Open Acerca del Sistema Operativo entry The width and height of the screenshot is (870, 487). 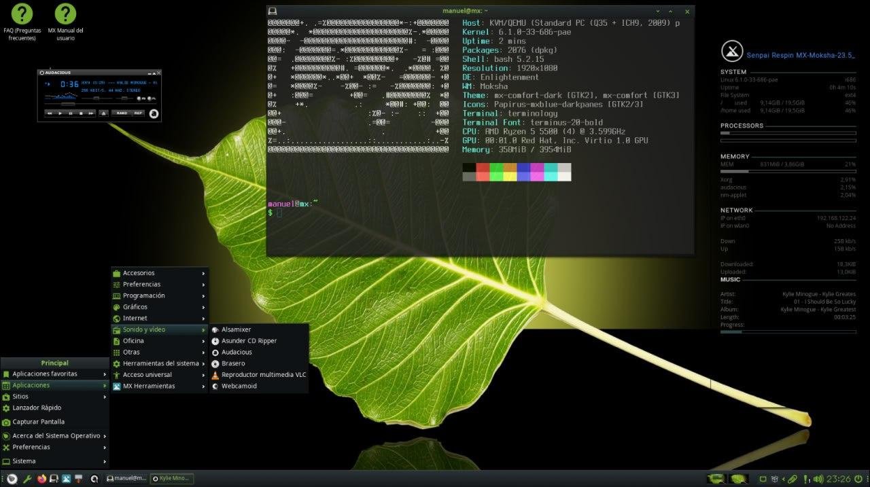point(54,435)
